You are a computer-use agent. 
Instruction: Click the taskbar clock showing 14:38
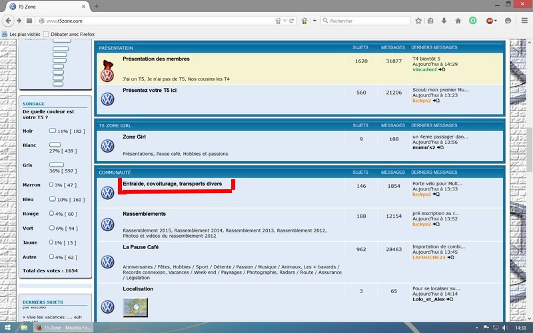[520, 328]
